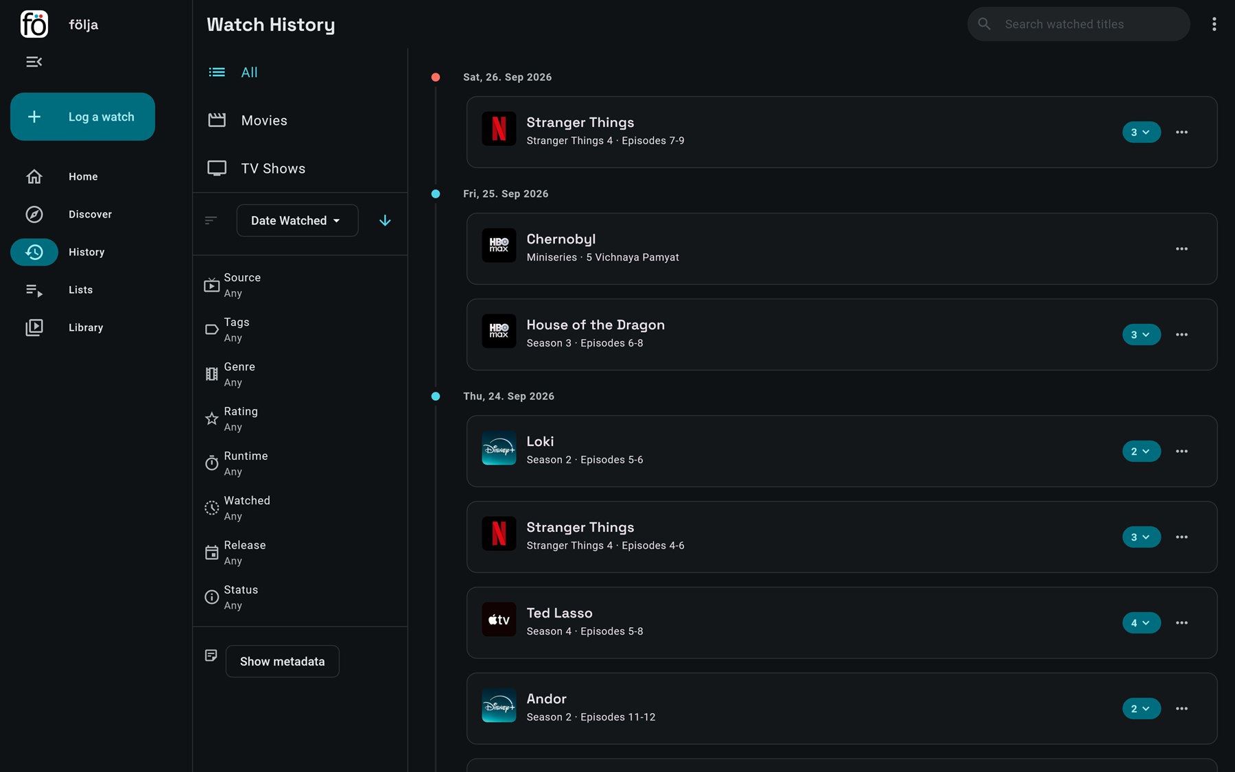Open more options for House of the Dragon
Image resolution: width=1235 pixels, height=772 pixels.
click(1181, 334)
